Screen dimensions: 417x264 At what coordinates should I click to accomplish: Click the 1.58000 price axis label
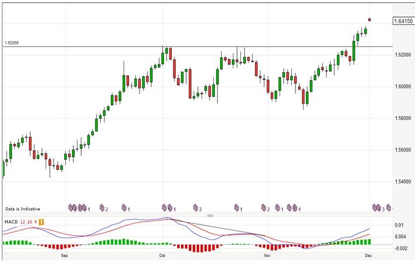click(403, 118)
